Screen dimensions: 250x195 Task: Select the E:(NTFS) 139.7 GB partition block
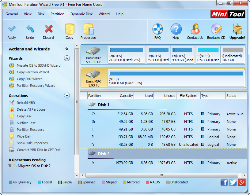coord(208,55)
